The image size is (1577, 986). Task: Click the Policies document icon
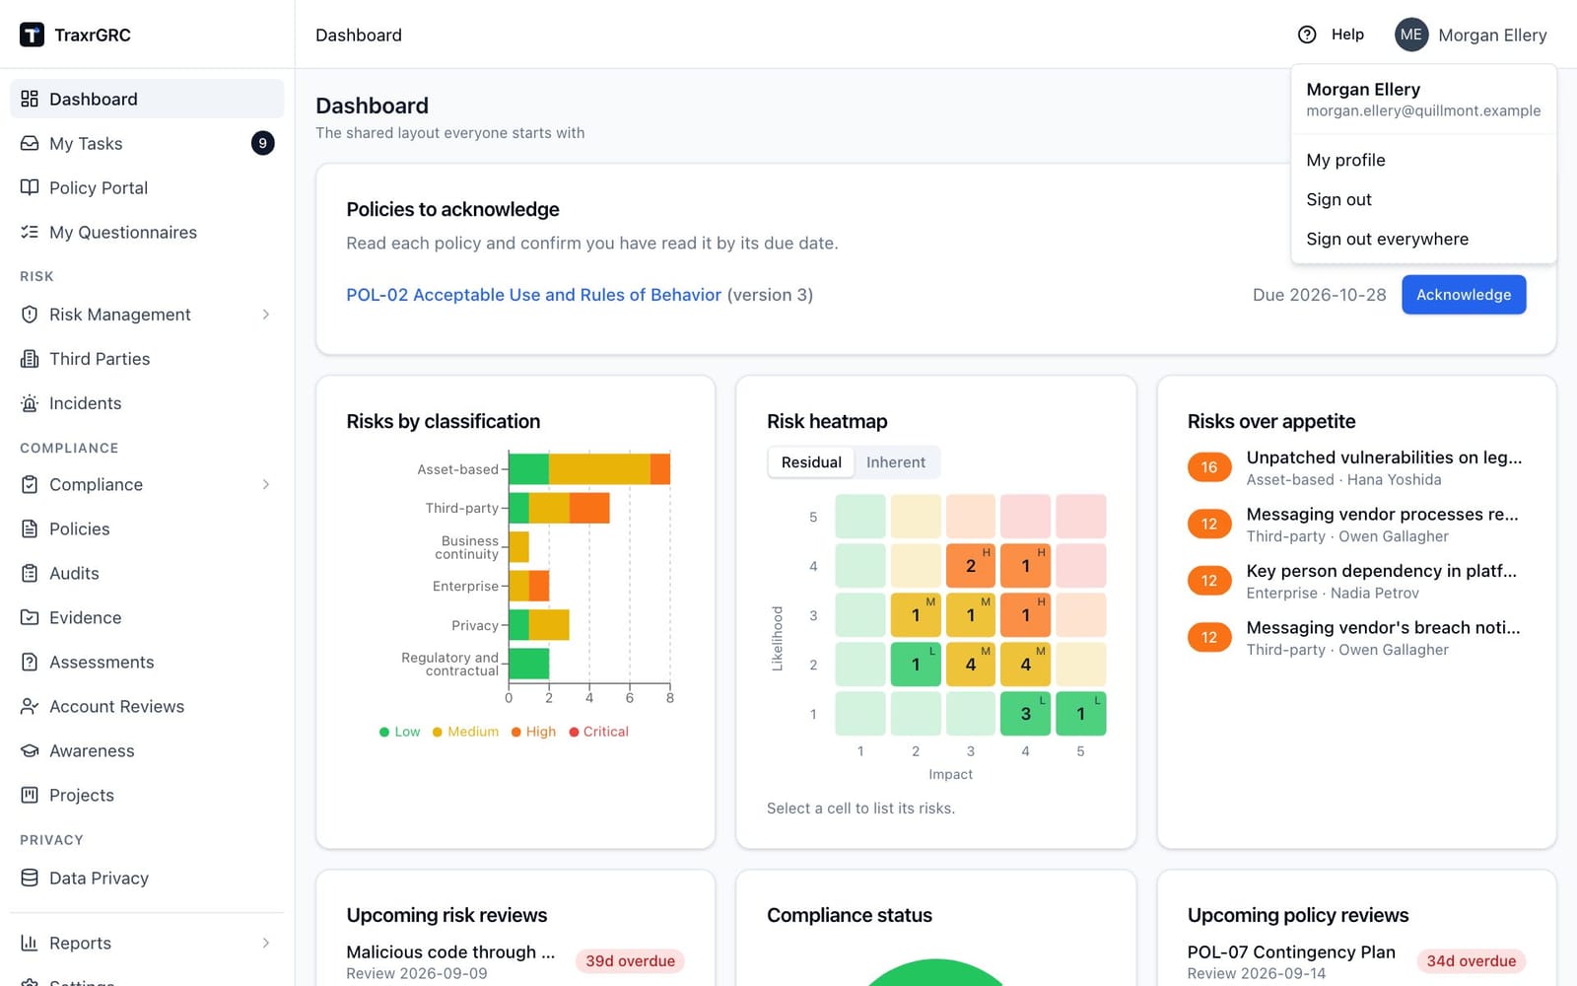(30, 528)
